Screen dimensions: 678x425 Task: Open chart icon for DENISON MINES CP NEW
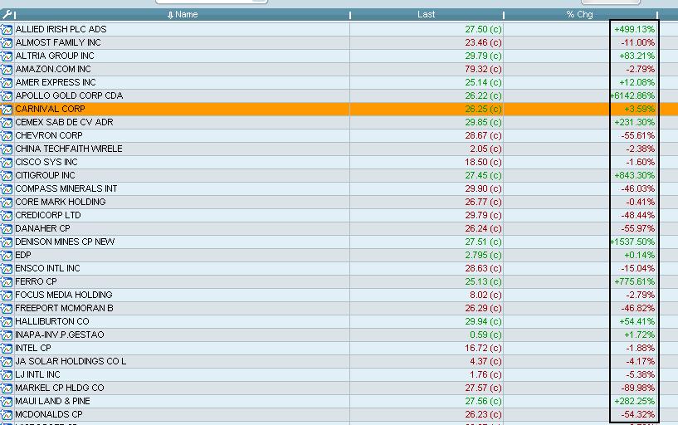click(7, 242)
